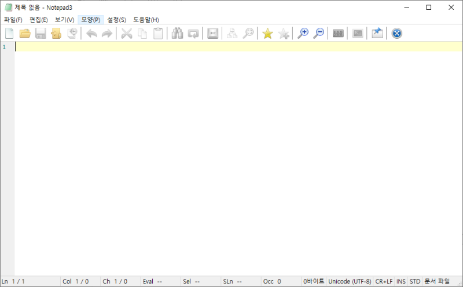The image size is (463, 287).
Task: Click the Save As toolbar icon
Action: (56, 34)
